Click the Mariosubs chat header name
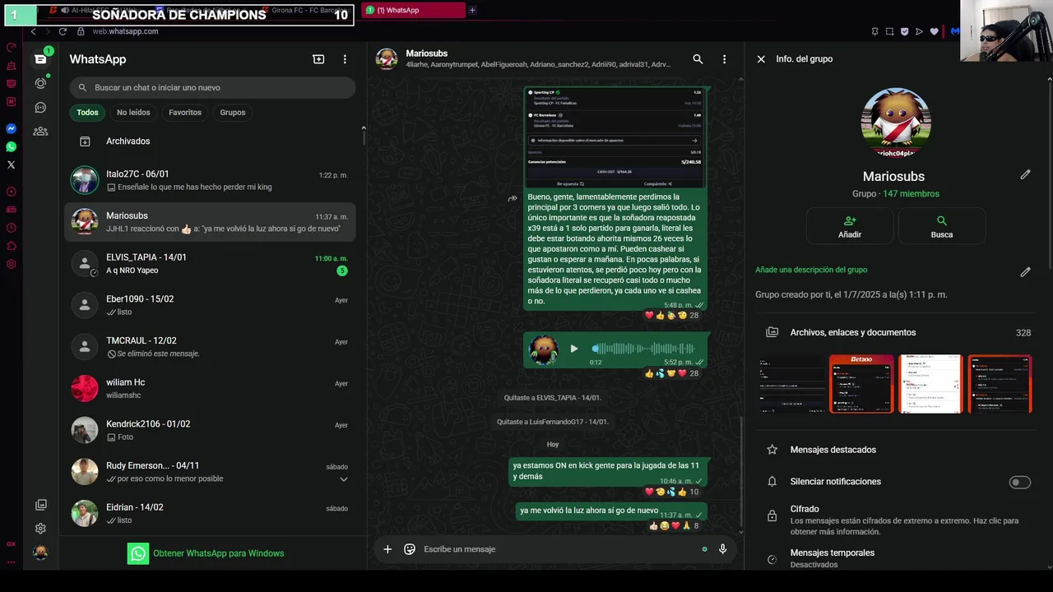This screenshot has width=1053, height=592. (426, 53)
